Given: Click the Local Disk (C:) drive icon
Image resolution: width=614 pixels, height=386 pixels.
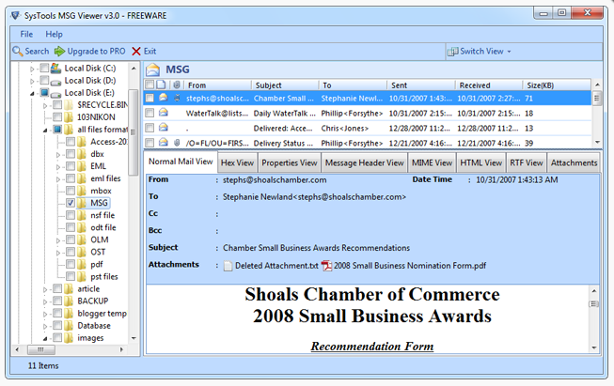Looking at the screenshot, I should coord(56,68).
